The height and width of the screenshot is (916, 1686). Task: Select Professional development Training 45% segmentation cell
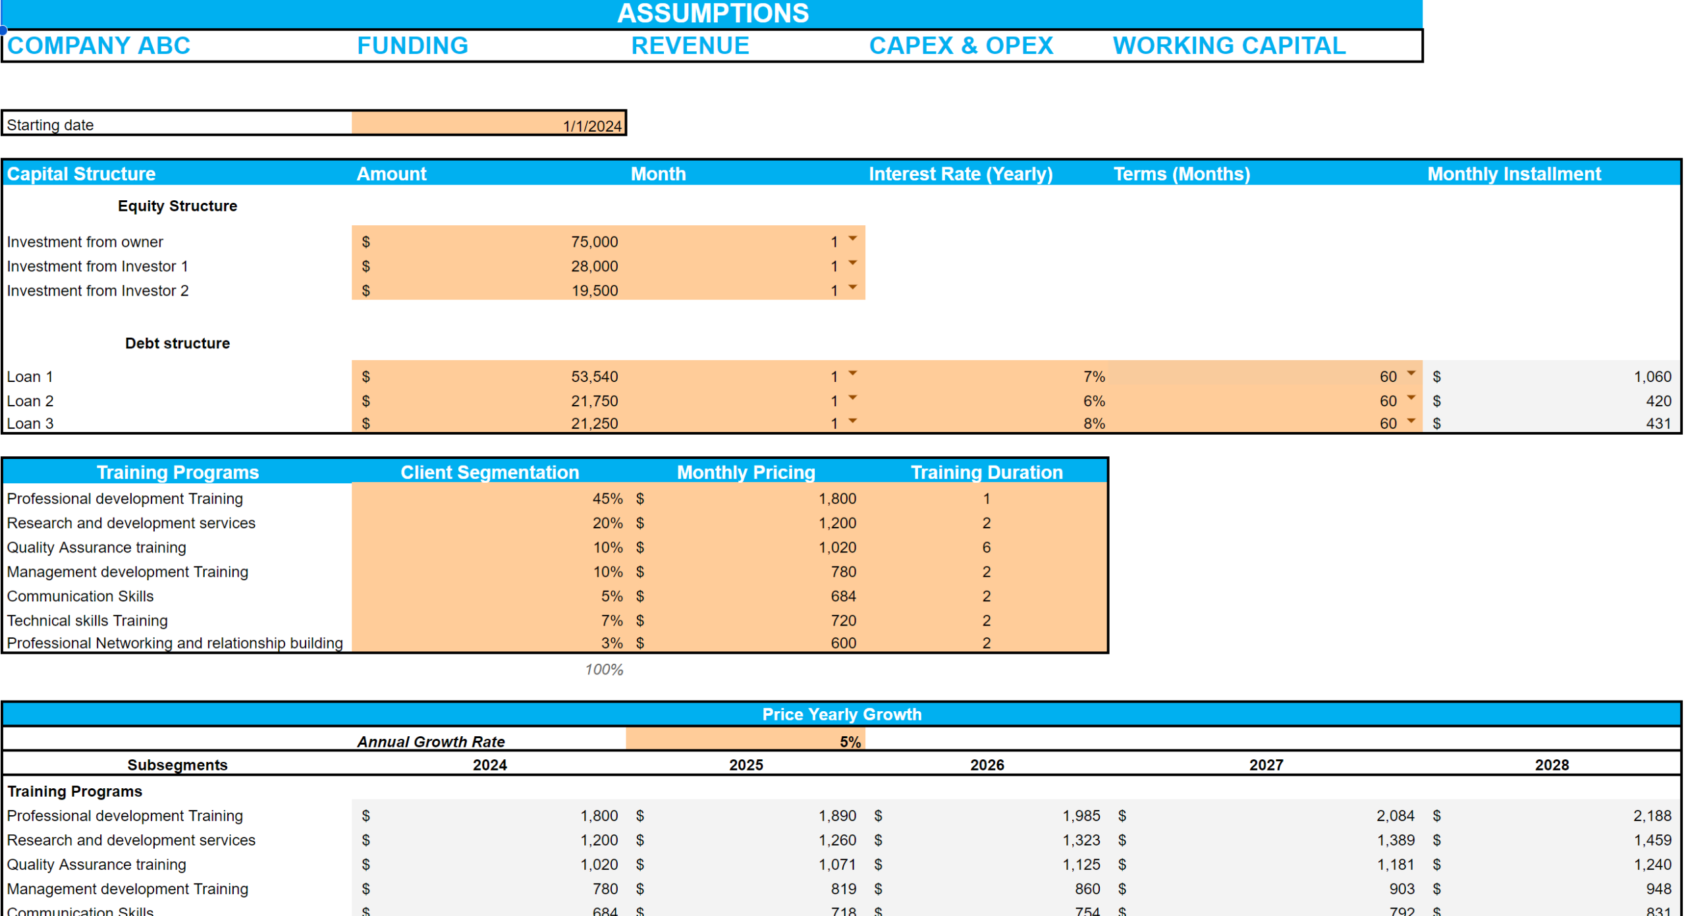(x=489, y=498)
